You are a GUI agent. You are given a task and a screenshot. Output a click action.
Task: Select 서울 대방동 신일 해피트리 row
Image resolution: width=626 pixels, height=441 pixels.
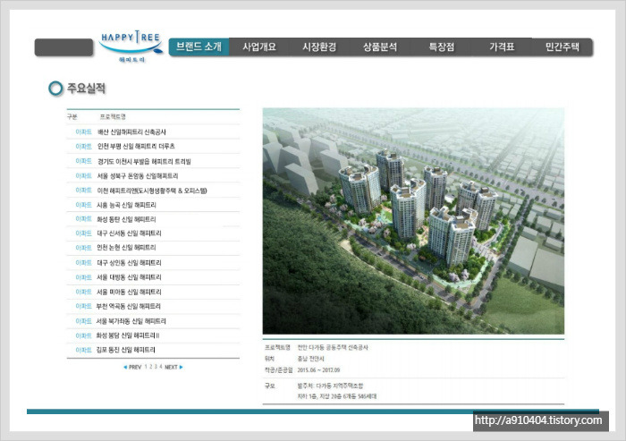point(153,277)
